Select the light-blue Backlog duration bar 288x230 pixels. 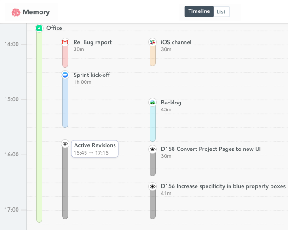[152, 123]
